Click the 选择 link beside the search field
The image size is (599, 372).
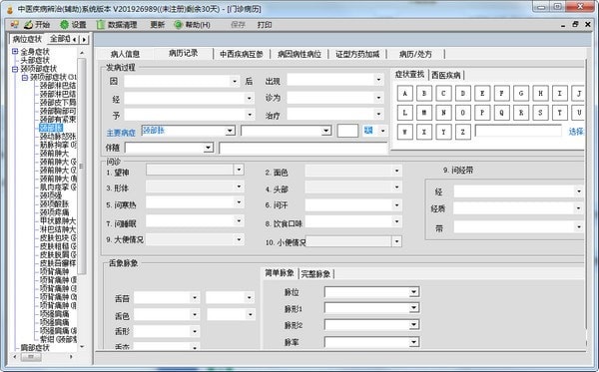pyautogui.click(x=576, y=132)
